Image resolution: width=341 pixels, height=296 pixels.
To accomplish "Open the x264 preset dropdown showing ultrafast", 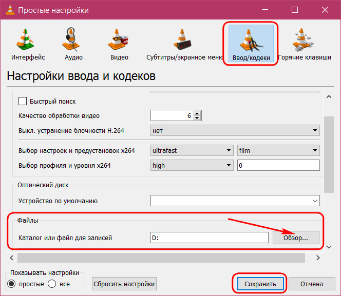I will [x=192, y=150].
